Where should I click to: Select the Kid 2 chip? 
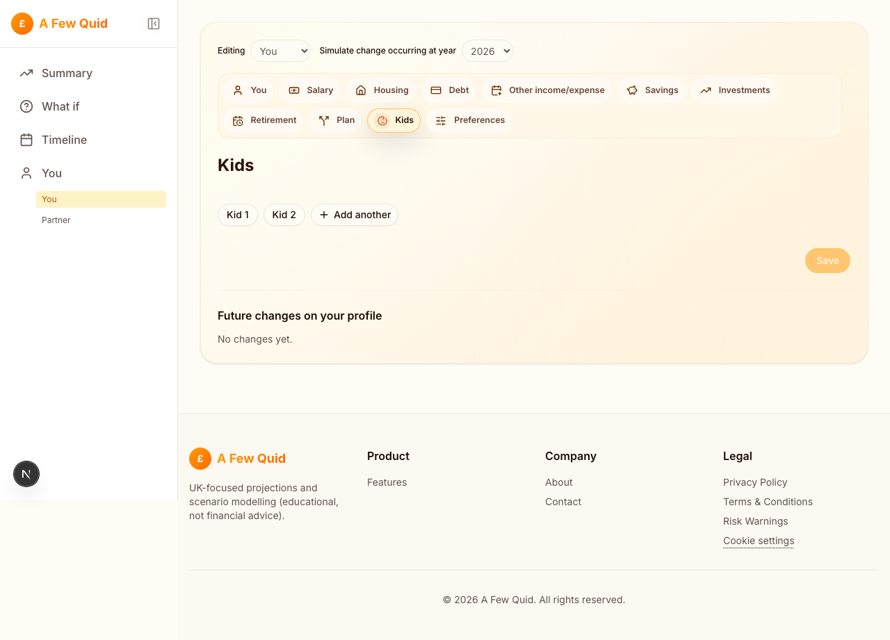[x=284, y=215]
